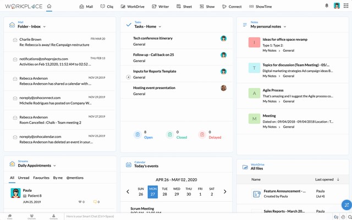Image resolution: width=352 pixels, height=220 pixels.
Task: Like Paula's Patient 8 post
Action: click(80, 202)
